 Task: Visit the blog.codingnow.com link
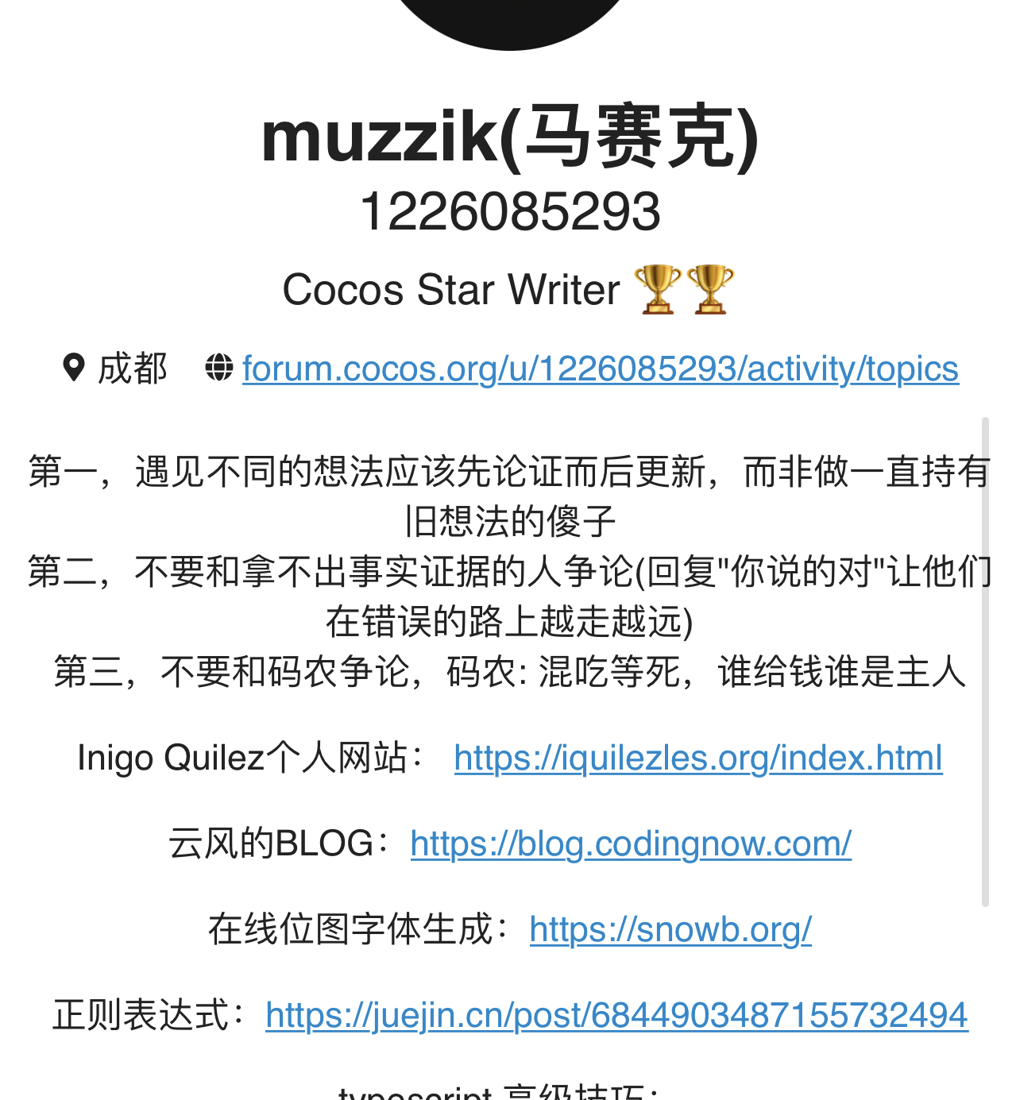point(631,843)
